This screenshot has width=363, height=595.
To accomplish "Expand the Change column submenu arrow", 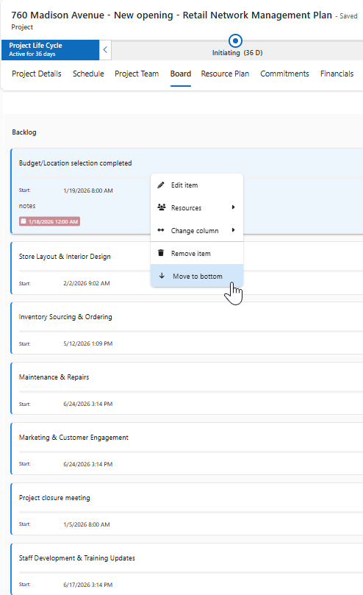I will pos(233,230).
